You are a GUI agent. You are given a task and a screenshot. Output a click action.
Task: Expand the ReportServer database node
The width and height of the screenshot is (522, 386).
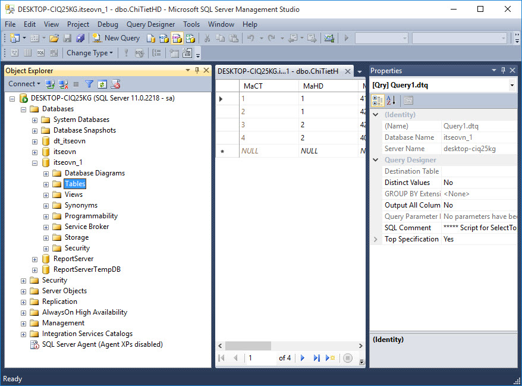tap(34, 259)
